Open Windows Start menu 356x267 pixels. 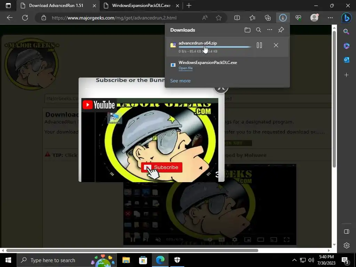click(8, 260)
